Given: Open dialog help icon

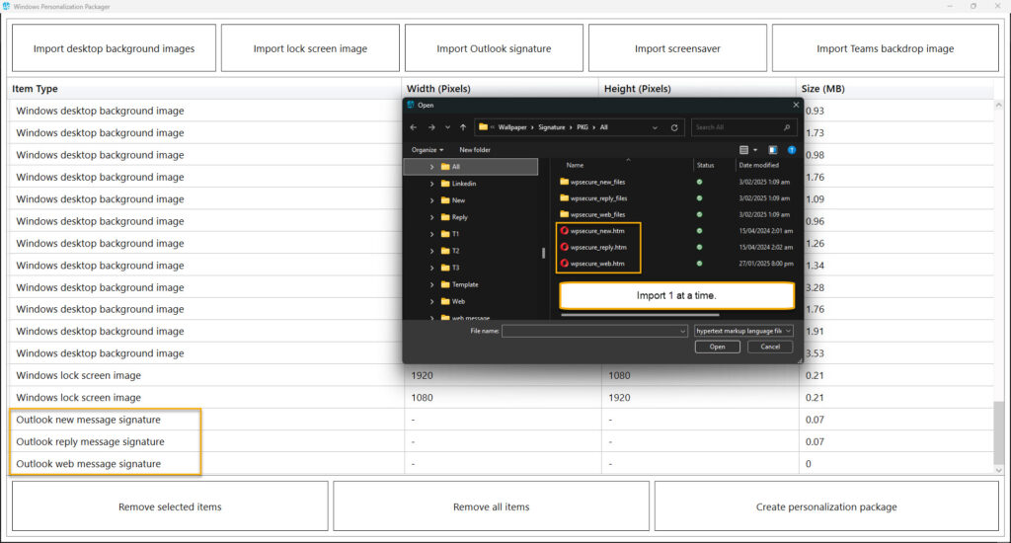Looking at the screenshot, I should point(792,150).
